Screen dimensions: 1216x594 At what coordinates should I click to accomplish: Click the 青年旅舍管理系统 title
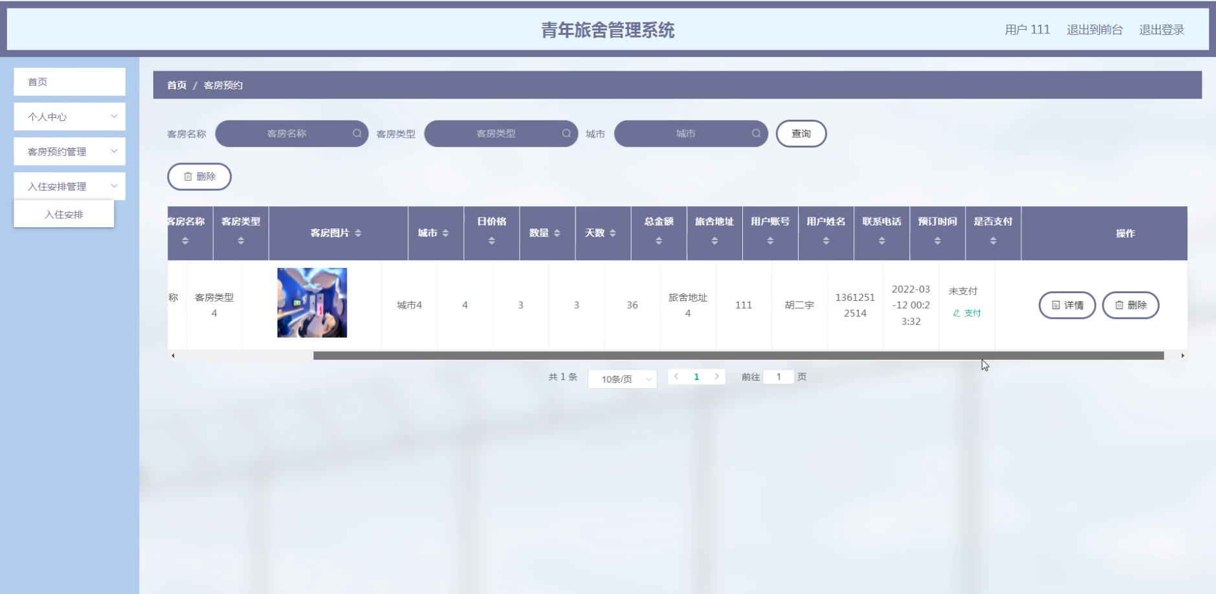pos(608,30)
